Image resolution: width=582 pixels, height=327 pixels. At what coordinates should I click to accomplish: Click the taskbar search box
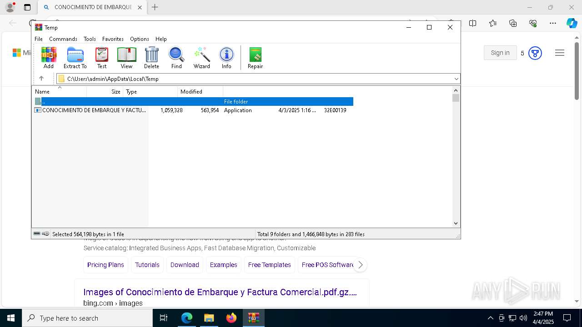click(87, 318)
